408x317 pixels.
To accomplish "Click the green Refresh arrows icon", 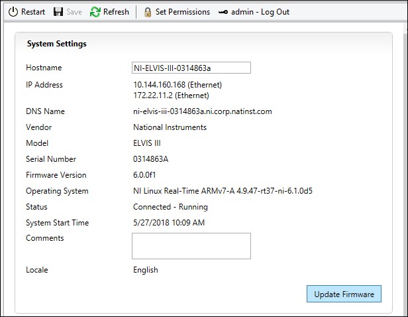I will point(95,12).
